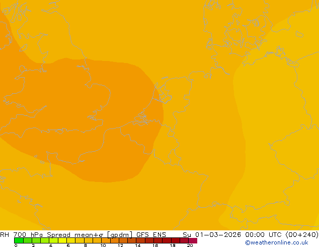Click the 'RH 700 hPa' title text
This screenshot has height=247, width=319.
[x=21, y=234]
